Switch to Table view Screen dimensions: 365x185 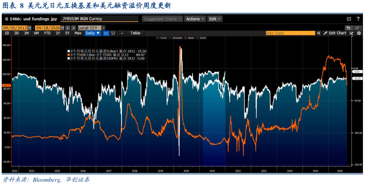click(x=135, y=33)
